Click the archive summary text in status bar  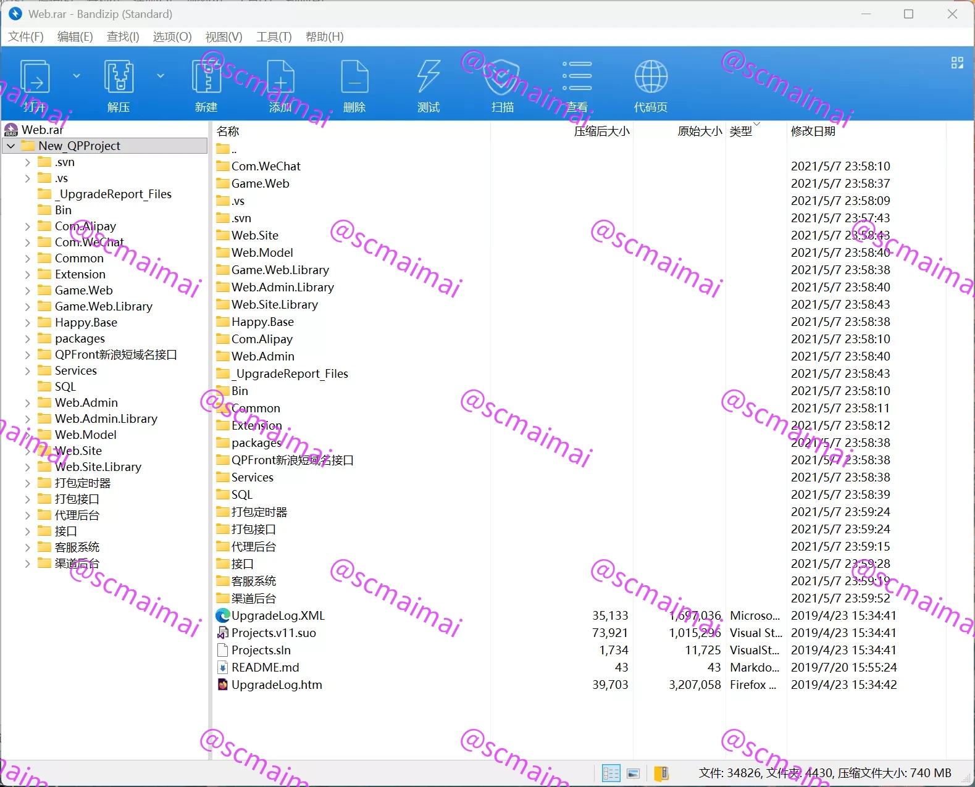tap(825, 773)
